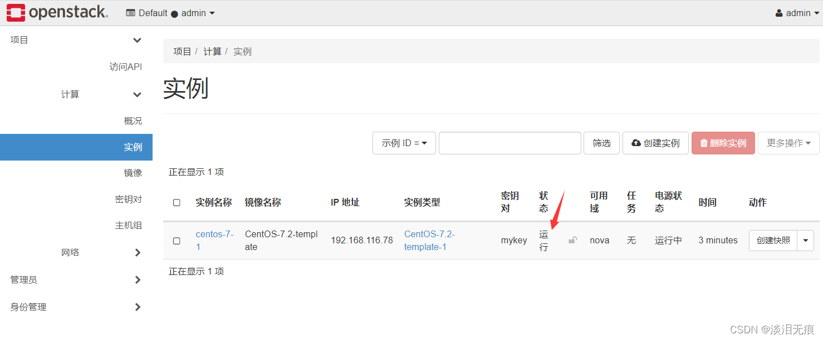Image resolution: width=823 pixels, height=340 pixels.
Task: Select 实例 in the sidebar
Action: click(76, 147)
